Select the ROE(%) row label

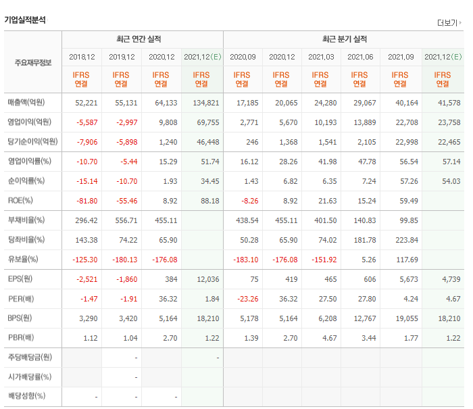click(20, 200)
